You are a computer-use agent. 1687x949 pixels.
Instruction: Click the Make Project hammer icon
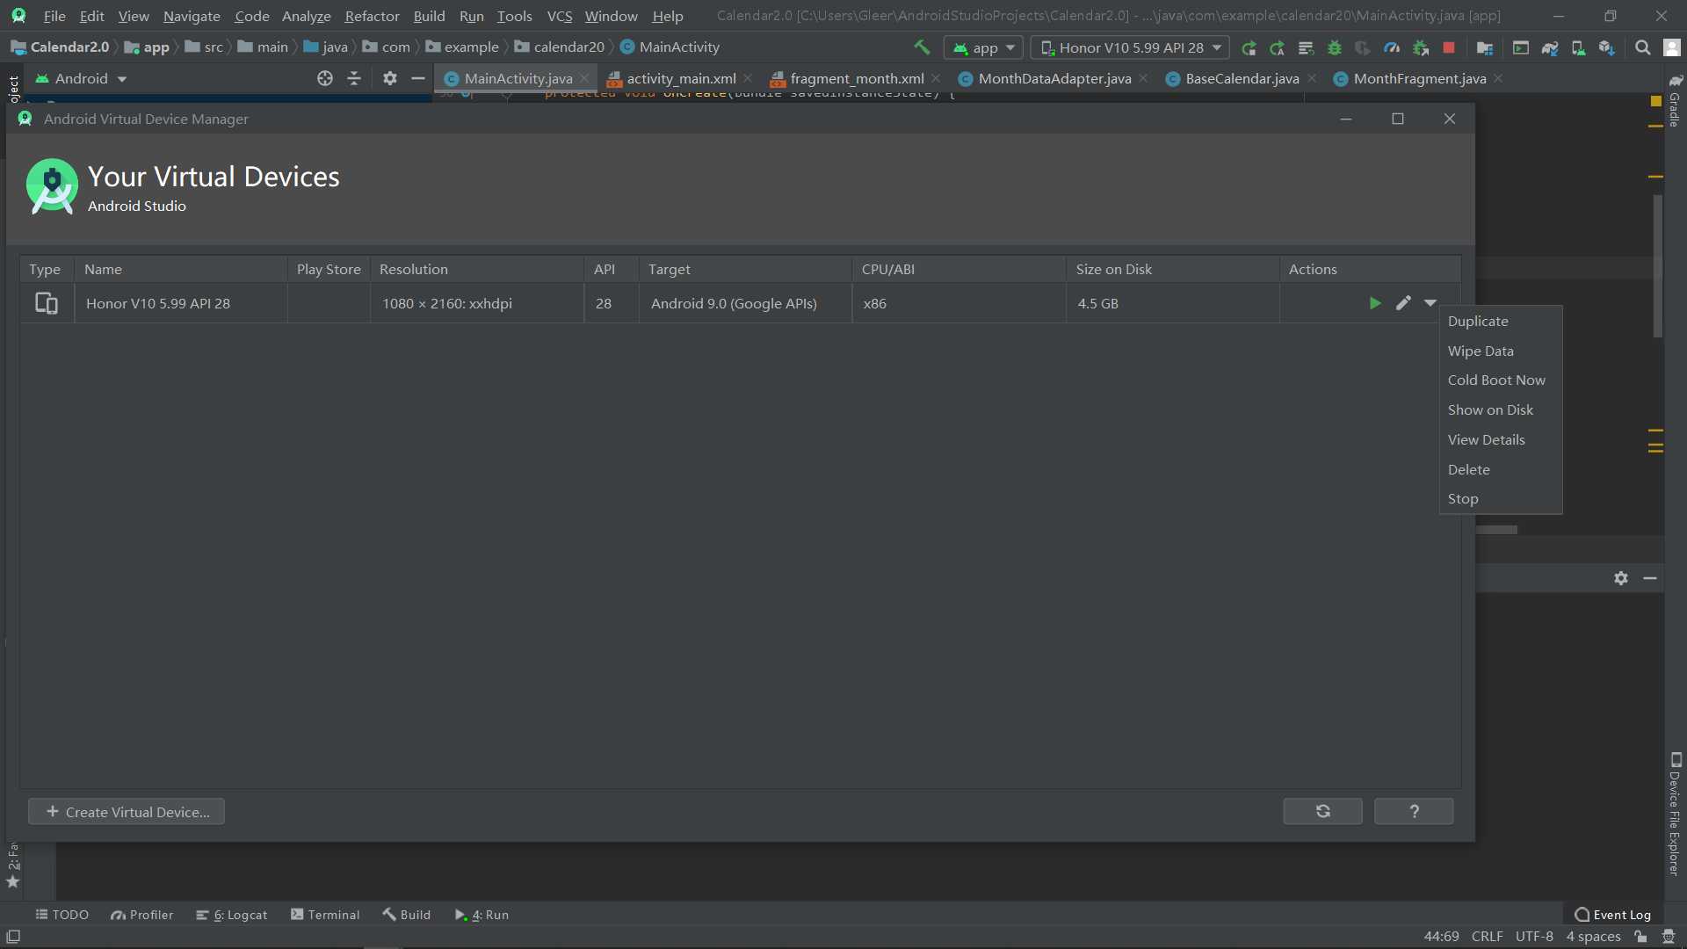[x=922, y=47]
